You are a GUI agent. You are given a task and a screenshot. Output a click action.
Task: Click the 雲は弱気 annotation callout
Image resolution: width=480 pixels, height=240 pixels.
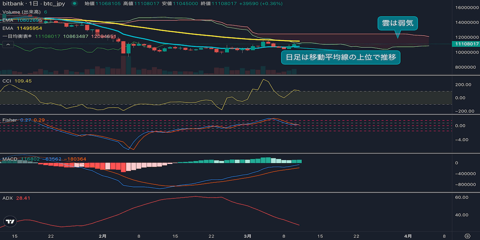(398, 24)
